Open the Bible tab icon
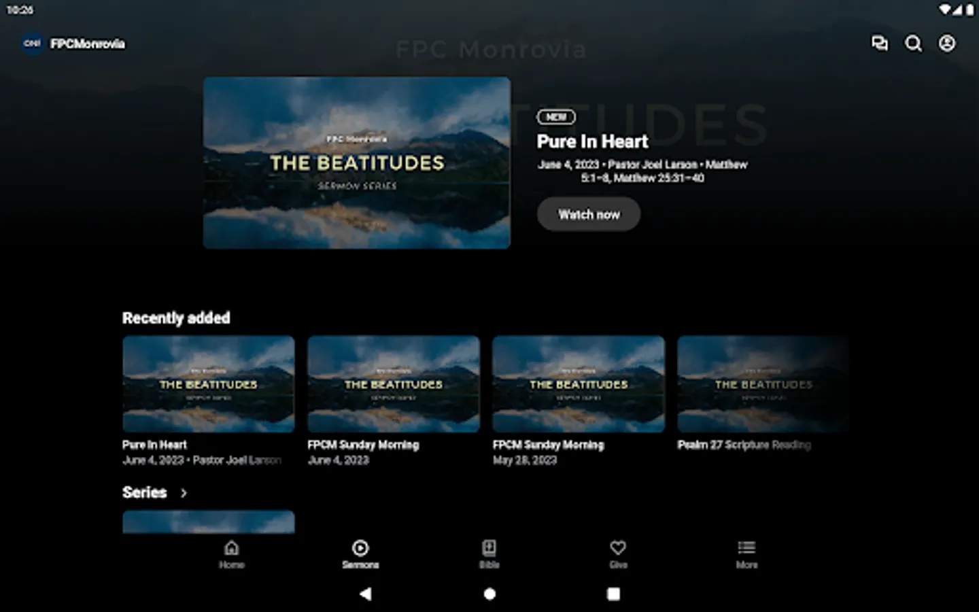Viewport: 979px width, 612px height. pyautogui.click(x=489, y=548)
